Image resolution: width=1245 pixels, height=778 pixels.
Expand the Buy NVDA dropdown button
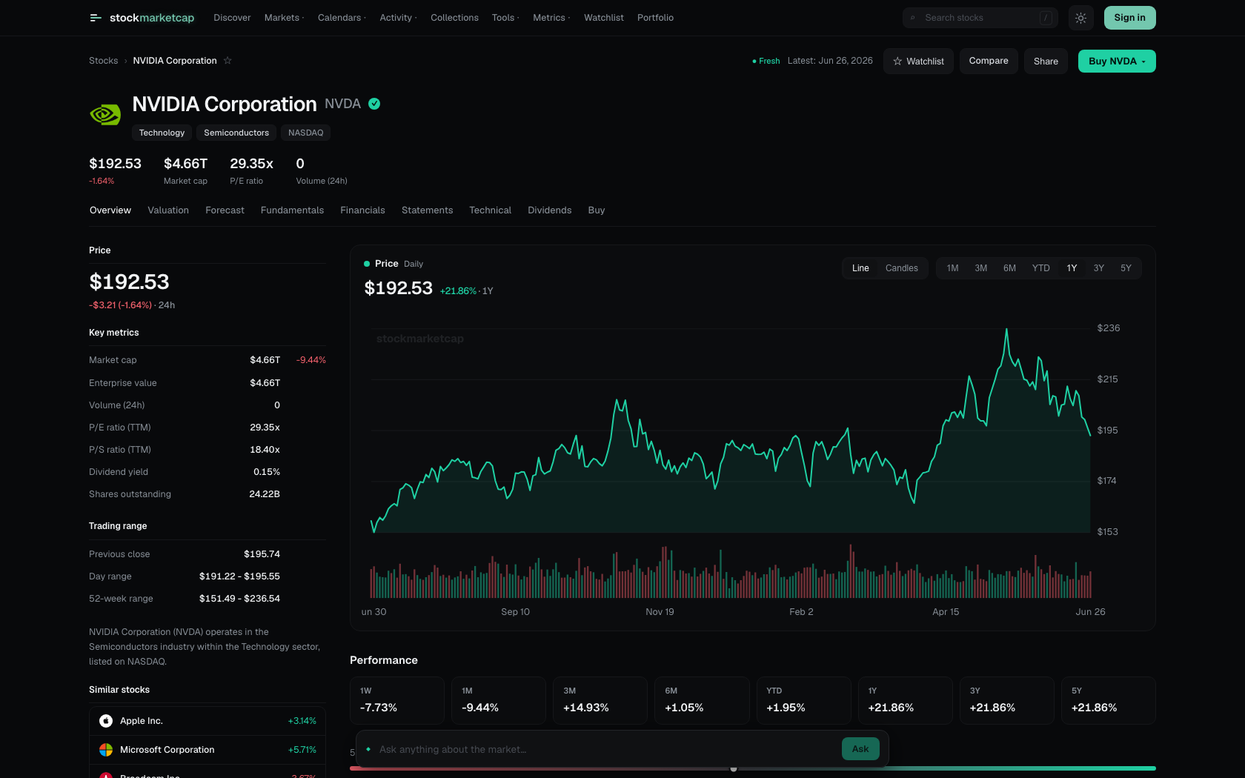tap(1117, 61)
